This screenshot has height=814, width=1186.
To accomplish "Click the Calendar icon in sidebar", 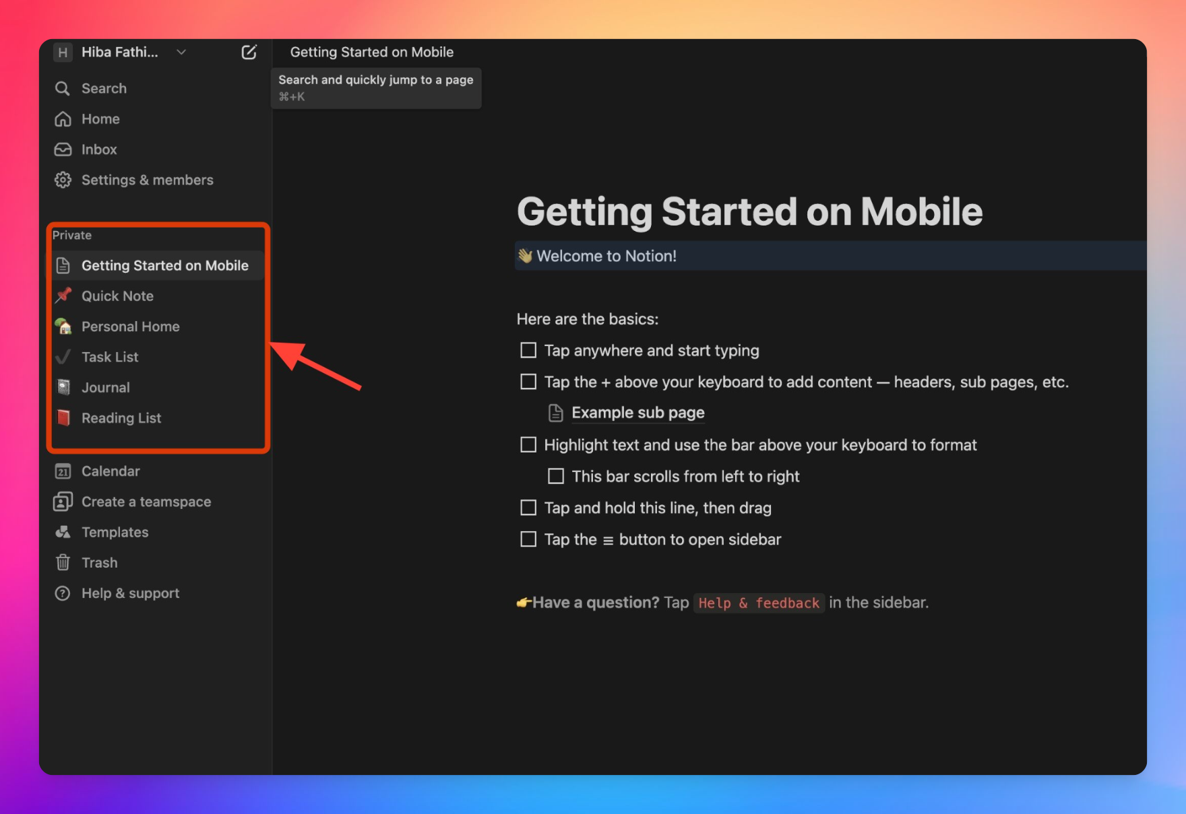I will [x=63, y=471].
